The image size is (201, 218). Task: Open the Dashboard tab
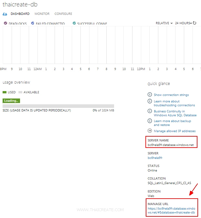click(x=20, y=14)
